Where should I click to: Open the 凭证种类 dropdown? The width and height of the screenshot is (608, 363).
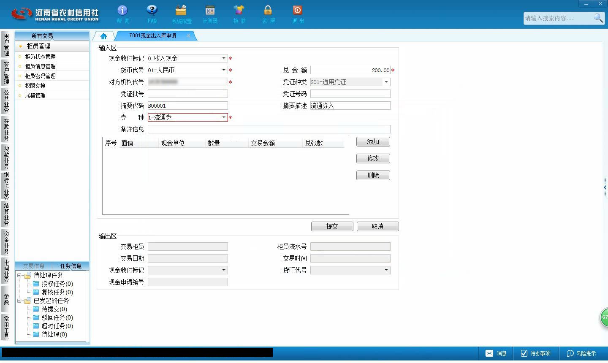click(x=386, y=82)
